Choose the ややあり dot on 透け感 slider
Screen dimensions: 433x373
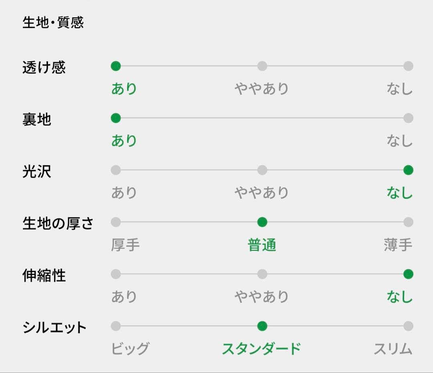[262, 66]
